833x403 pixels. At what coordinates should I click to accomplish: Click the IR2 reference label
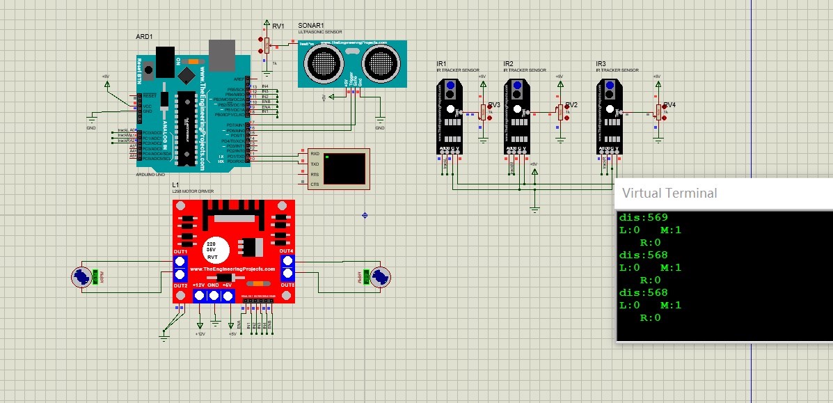(509, 64)
